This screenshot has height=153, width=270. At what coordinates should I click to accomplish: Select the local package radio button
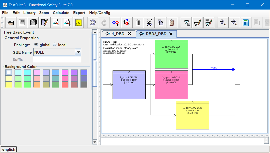point(54,45)
